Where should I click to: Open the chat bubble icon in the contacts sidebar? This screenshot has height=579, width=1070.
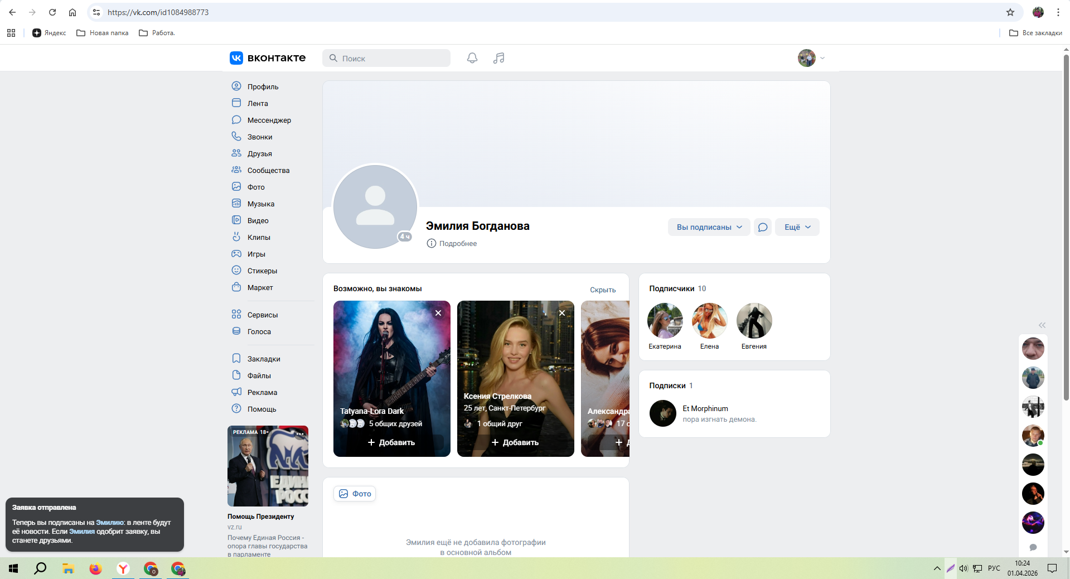(1033, 547)
